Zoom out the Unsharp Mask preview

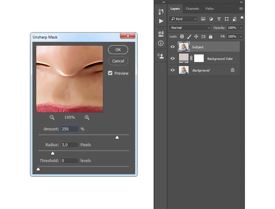tap(52, 118)
